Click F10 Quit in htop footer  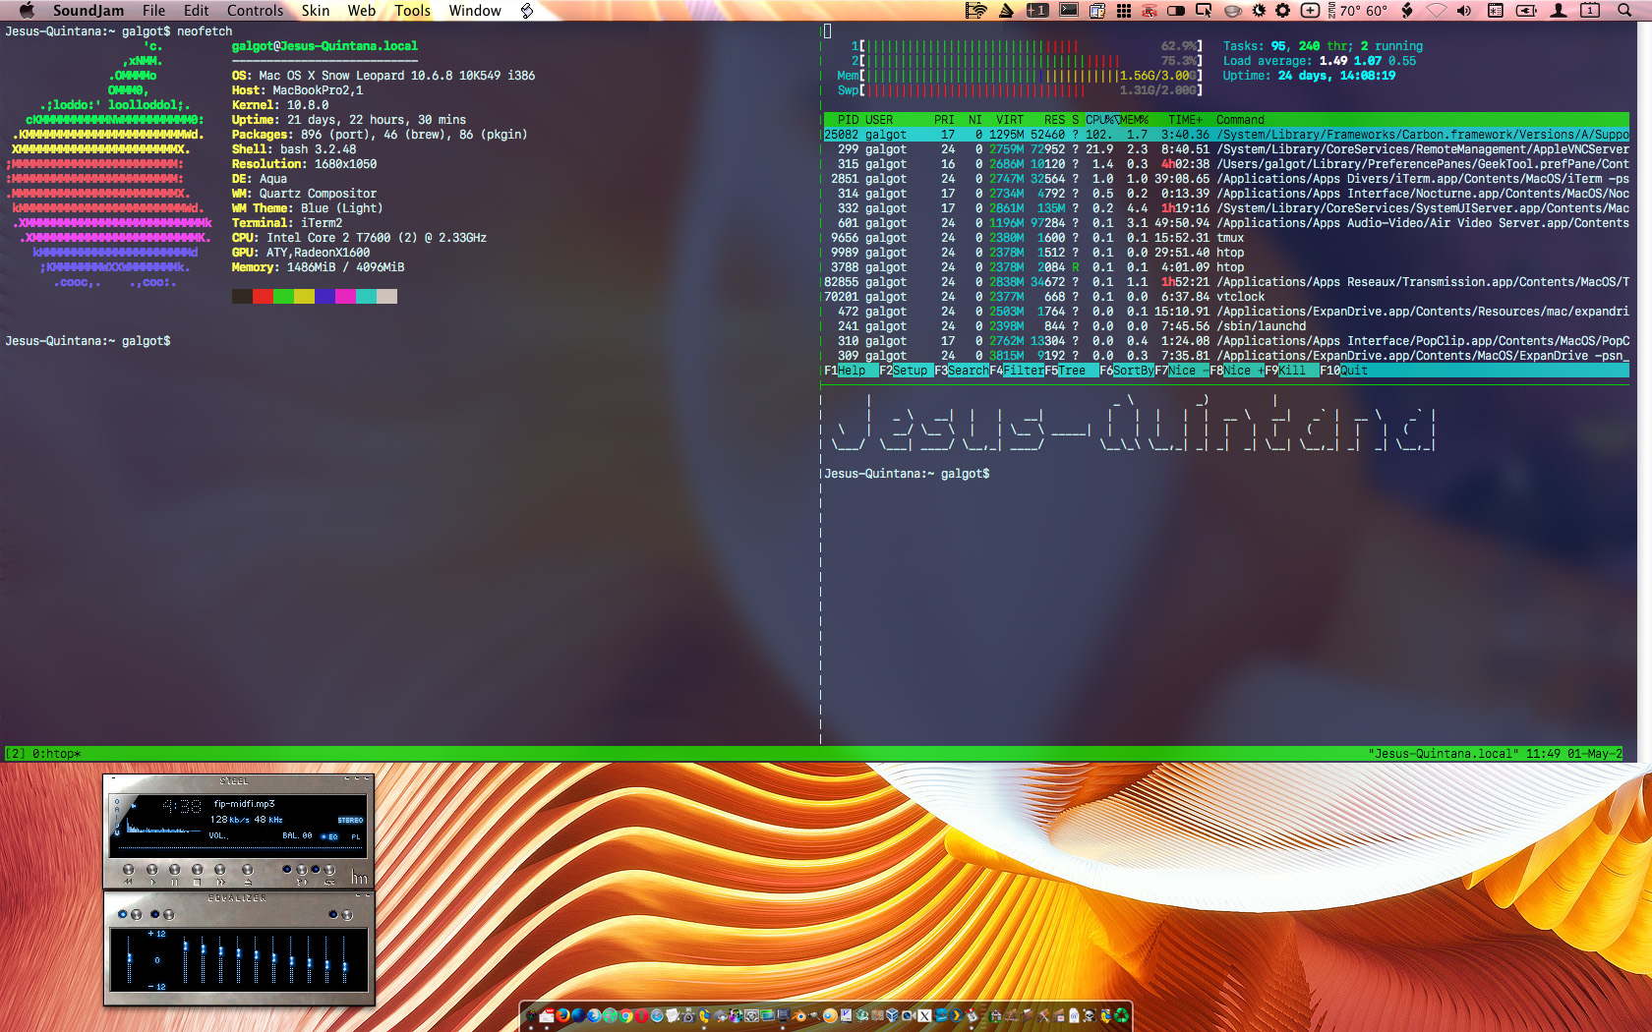1343,371
